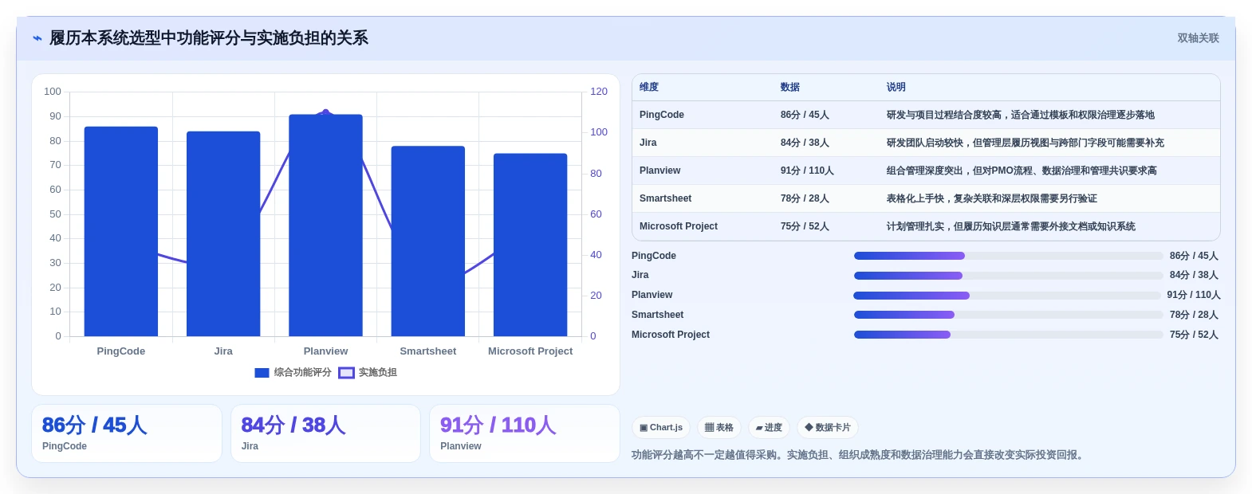1252x494 pixels.
Task: Click the Microsoft Project progress bar
Action: tap(1009, 335)
